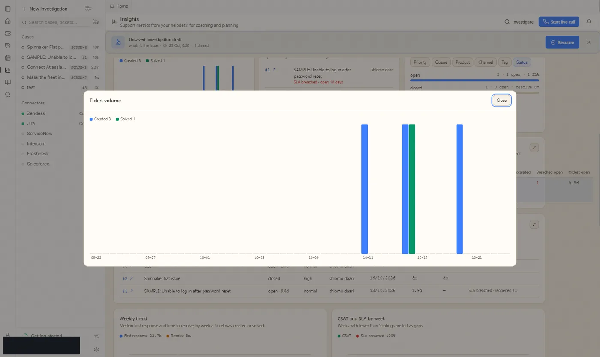Open the book icon in the sidebar
The width and height of the screenshot is (600, 357).
(x=8, y=82)
